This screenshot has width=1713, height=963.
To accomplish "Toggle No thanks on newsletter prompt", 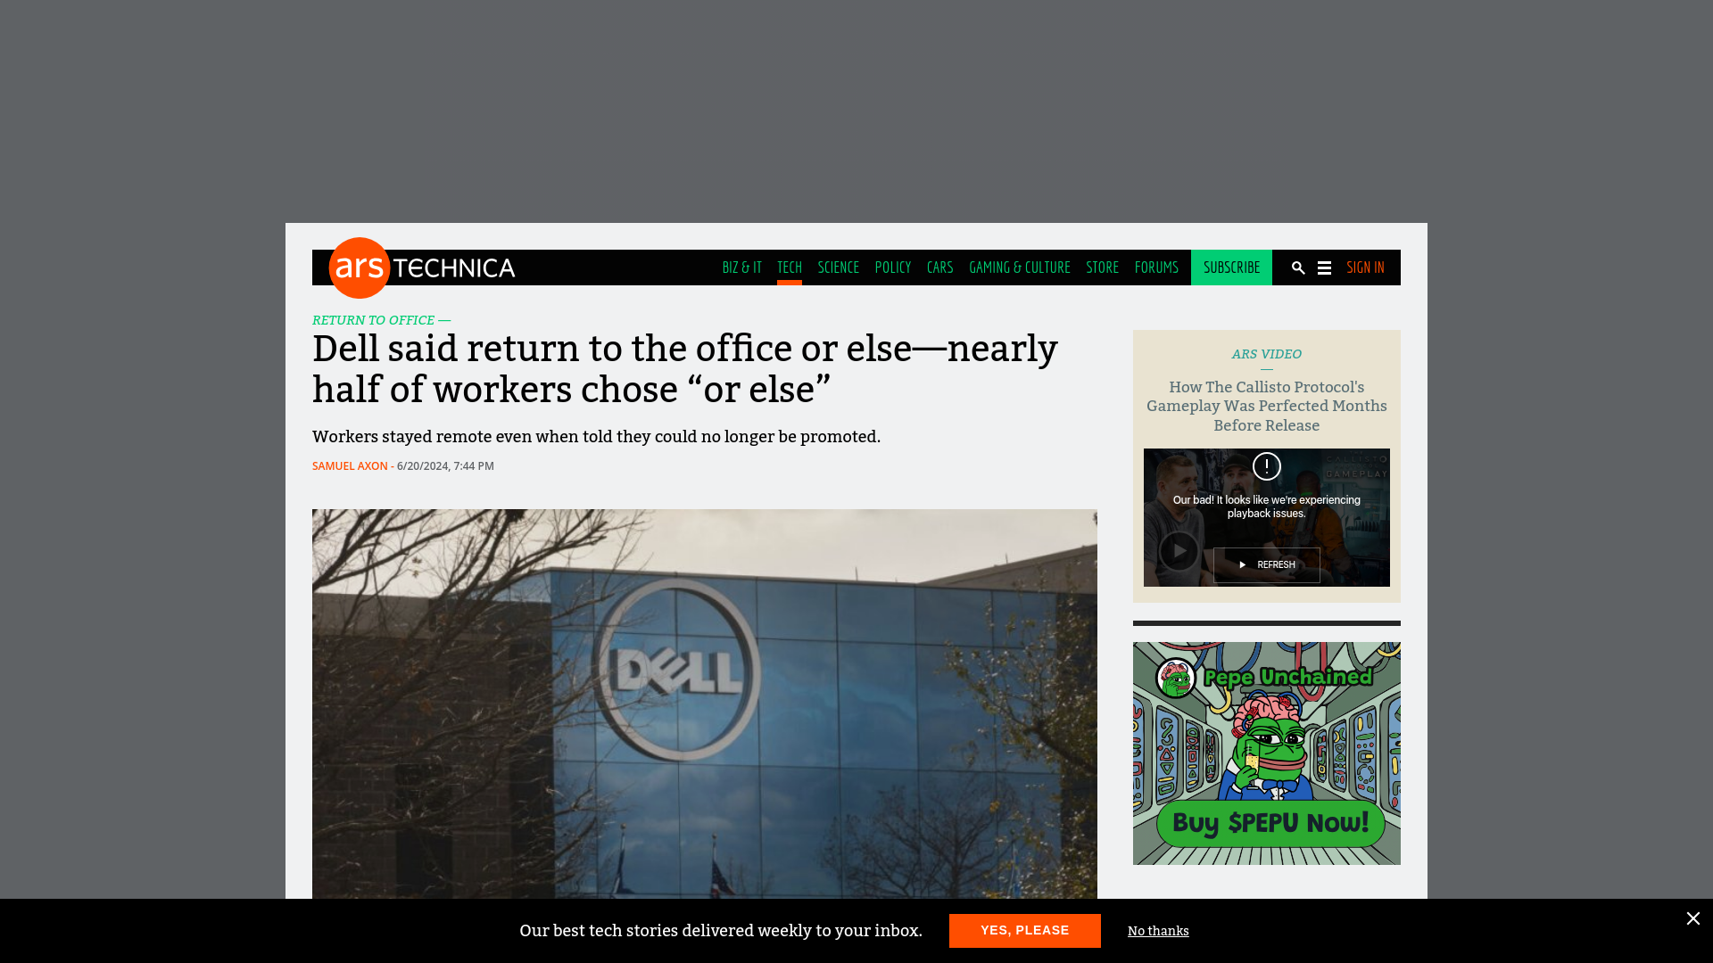I will pos(1158,930).
